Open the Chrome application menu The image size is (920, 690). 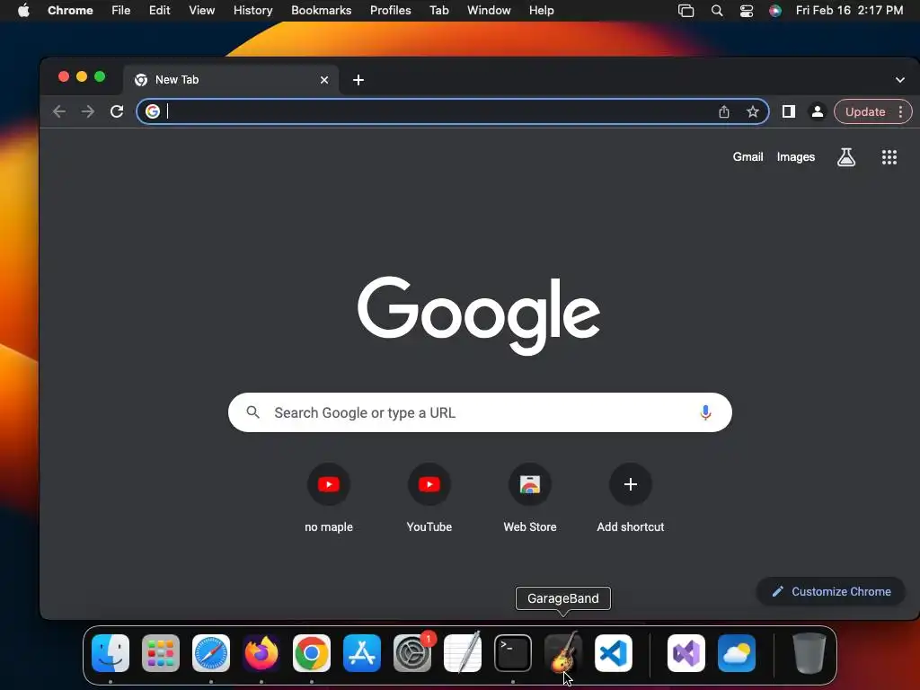tap(70, 10)
